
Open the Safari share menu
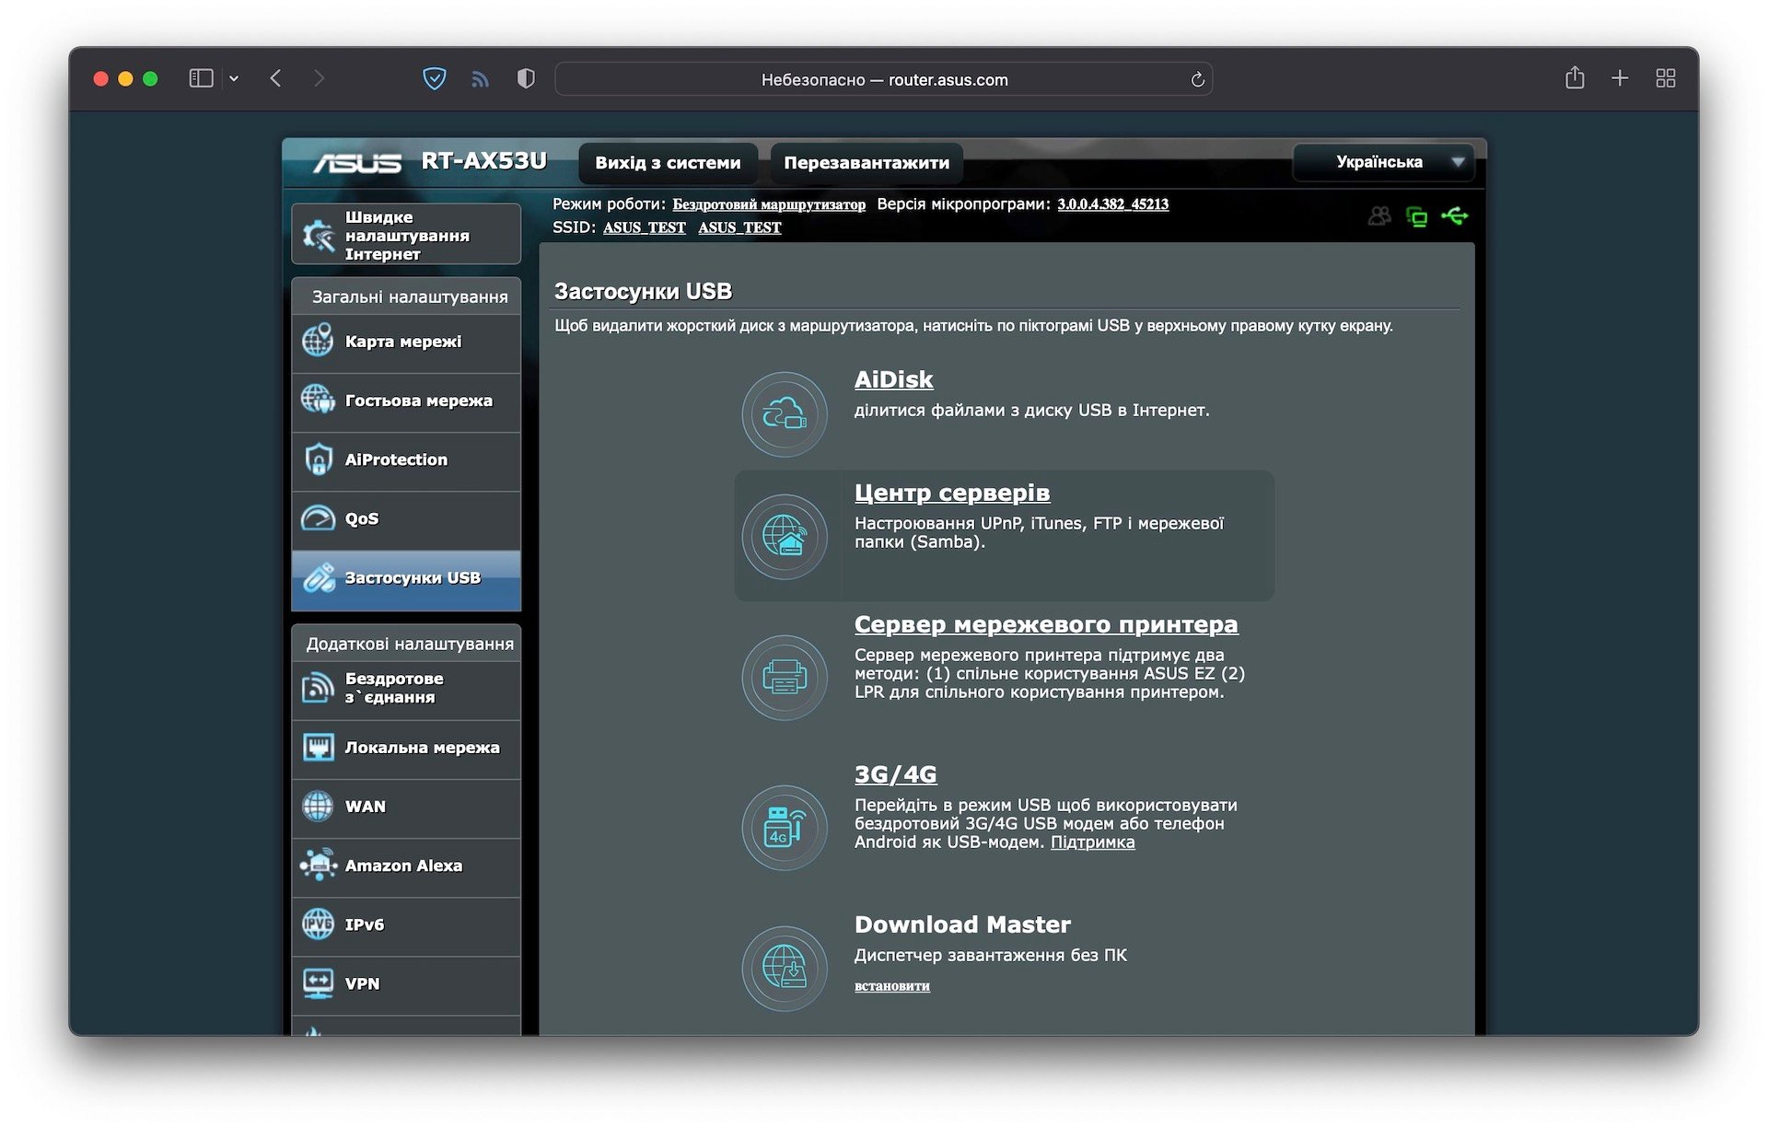(x=1575, y=78)
